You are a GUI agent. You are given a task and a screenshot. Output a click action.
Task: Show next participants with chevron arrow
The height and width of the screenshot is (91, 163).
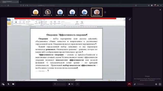(x=105, y=12)
